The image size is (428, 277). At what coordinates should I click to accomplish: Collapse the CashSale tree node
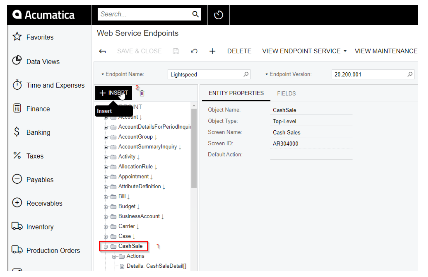pyautogui.click(x=106, y=247)
